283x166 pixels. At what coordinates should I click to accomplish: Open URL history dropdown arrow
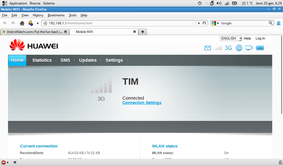[x=199, y=23]
